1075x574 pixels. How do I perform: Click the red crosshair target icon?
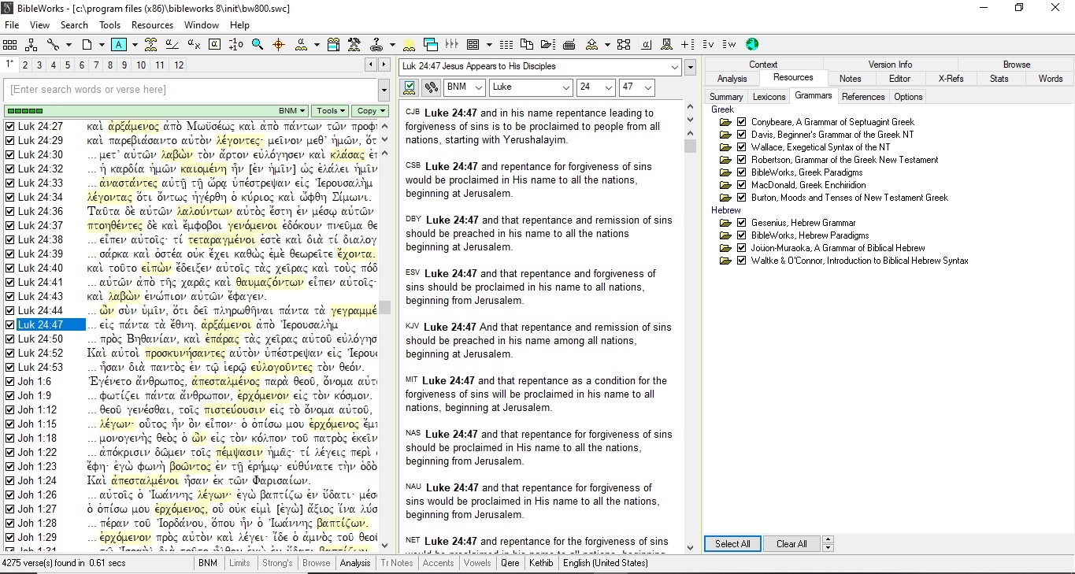click(279, 44)
